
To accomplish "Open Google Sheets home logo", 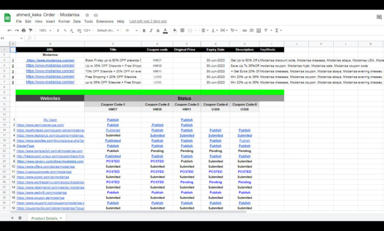I will (7, 18).
